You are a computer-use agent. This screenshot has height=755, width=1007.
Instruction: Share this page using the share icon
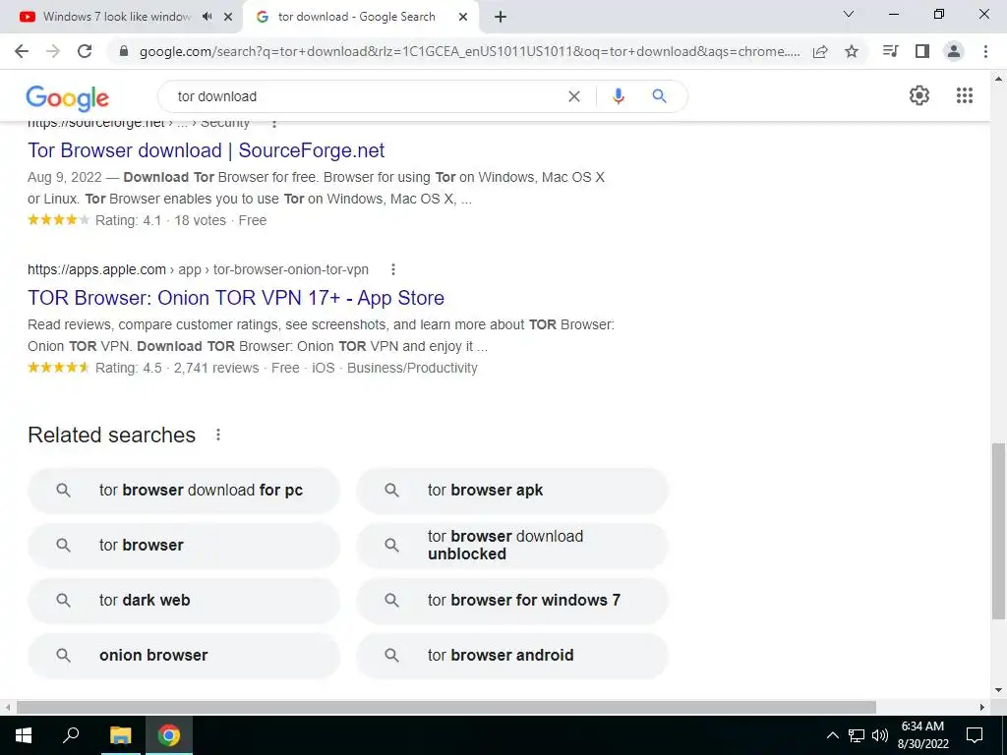coord(820,51)
